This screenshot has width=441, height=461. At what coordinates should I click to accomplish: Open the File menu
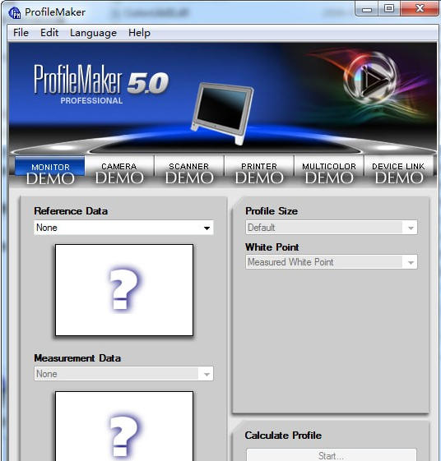tap(21, 33)
